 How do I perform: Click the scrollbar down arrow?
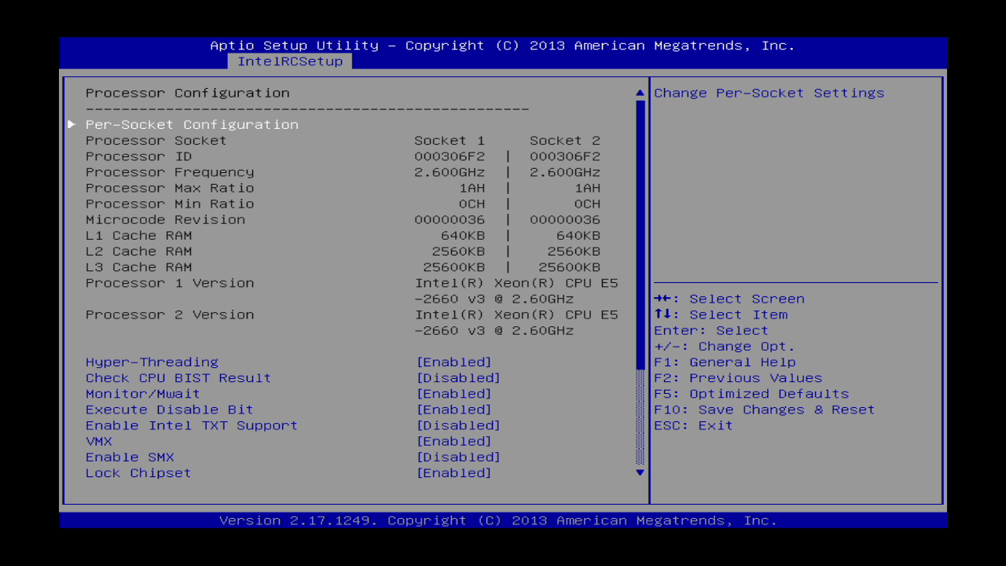click(640, 472)
